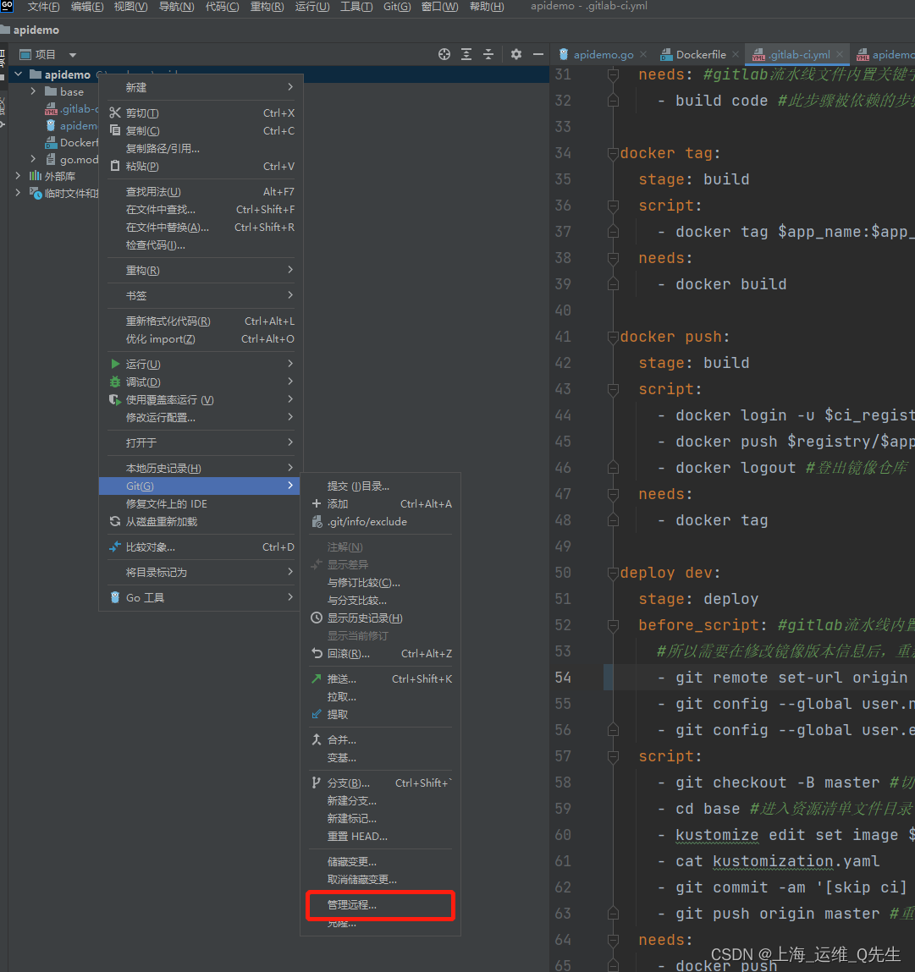Image resolution: width=915 pixels, height=972 pixels.
Task: Close the Dockerfile editor tab
Action: click(x=735, y=54)
